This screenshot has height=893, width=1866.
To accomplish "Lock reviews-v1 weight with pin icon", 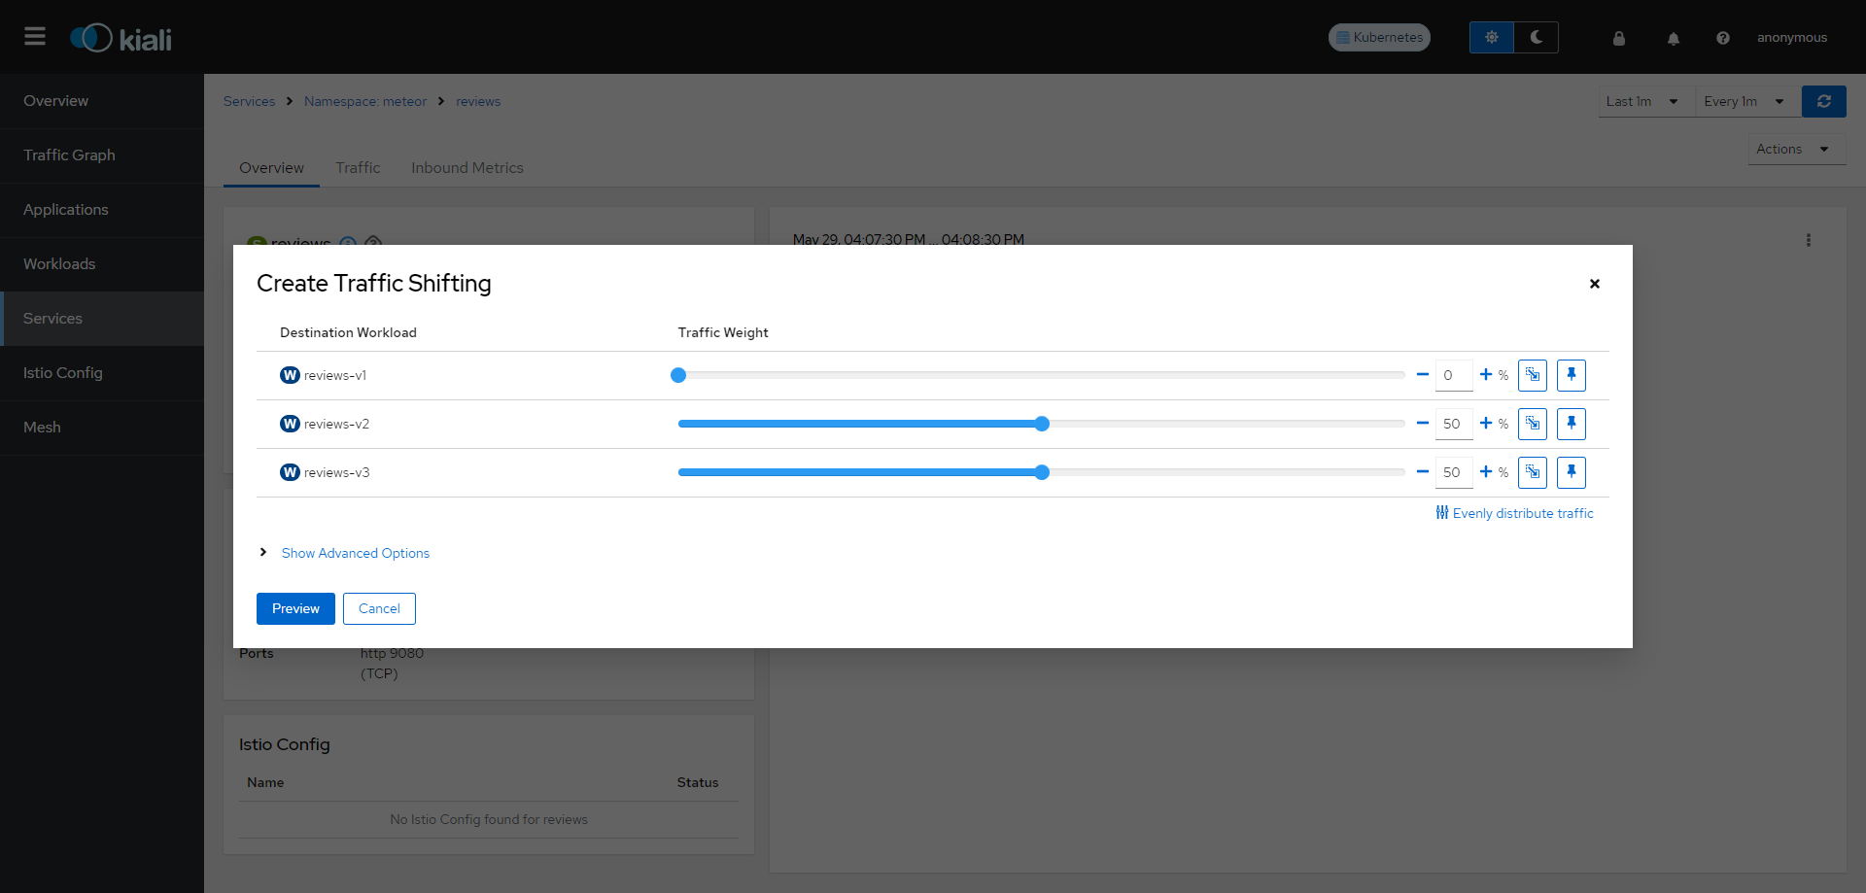I will pos(1572,375).
